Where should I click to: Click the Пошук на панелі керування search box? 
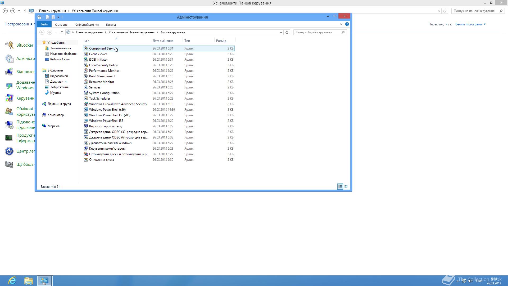[x=478, y=11]
